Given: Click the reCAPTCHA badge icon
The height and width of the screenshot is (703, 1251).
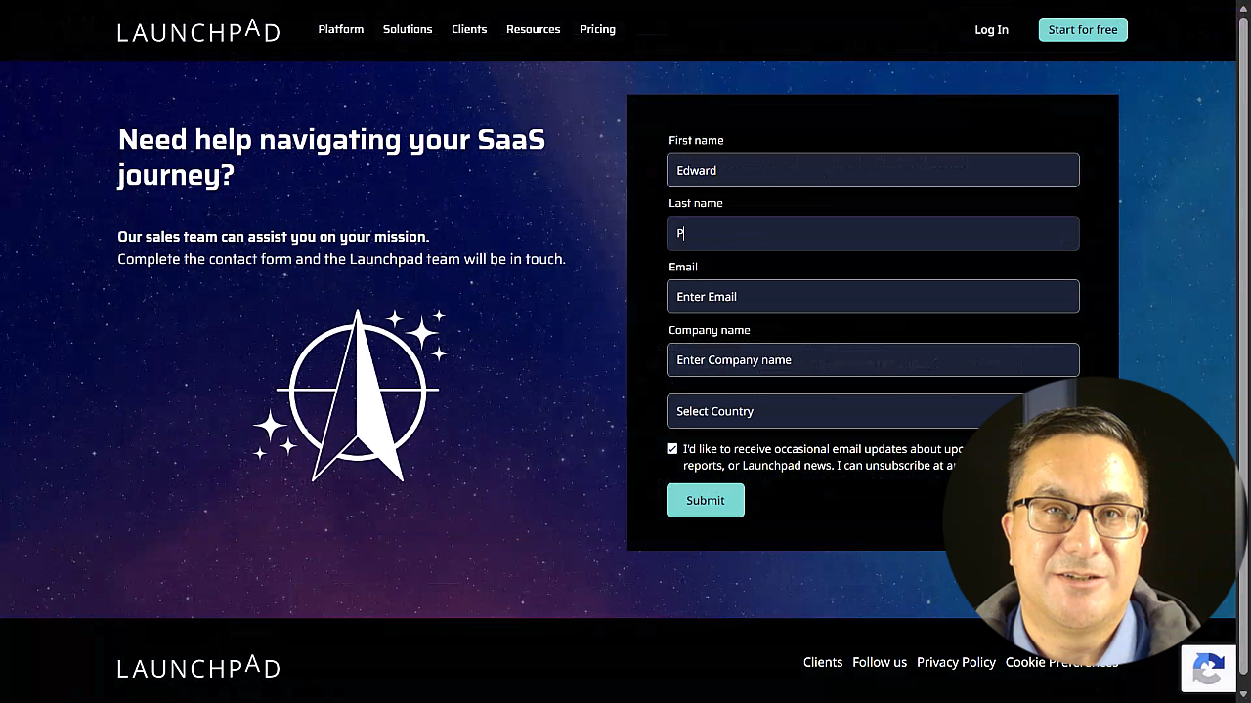Looking at the screenshot, I should point(1208,670).
